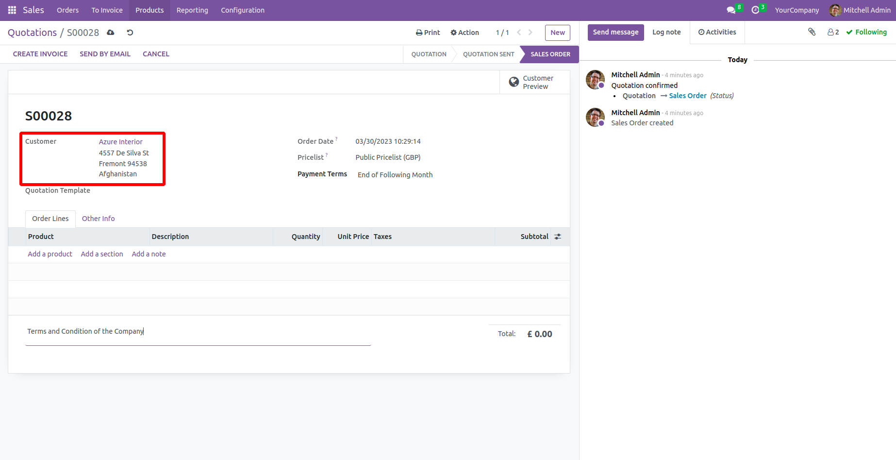Click the End of Following Month payment terms

(395, 175)
